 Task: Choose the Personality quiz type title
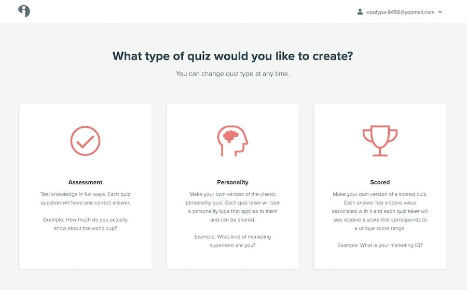click(232, 182)
